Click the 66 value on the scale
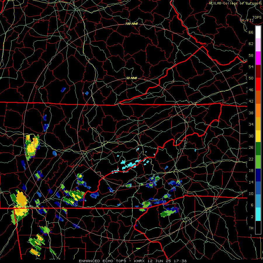Screen dimensions: 263x263 [251, 32]
